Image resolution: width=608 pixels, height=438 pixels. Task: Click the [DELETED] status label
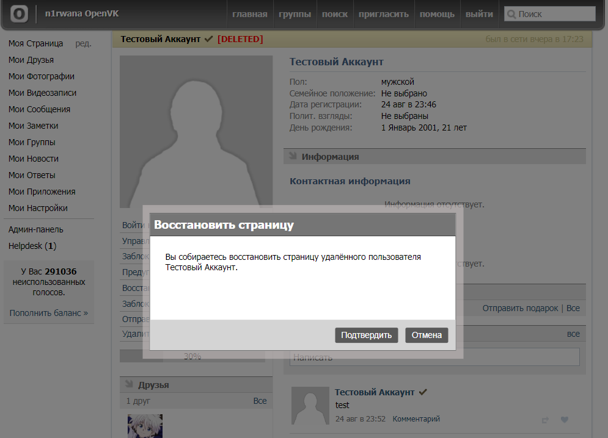click(x=240, y=39)
